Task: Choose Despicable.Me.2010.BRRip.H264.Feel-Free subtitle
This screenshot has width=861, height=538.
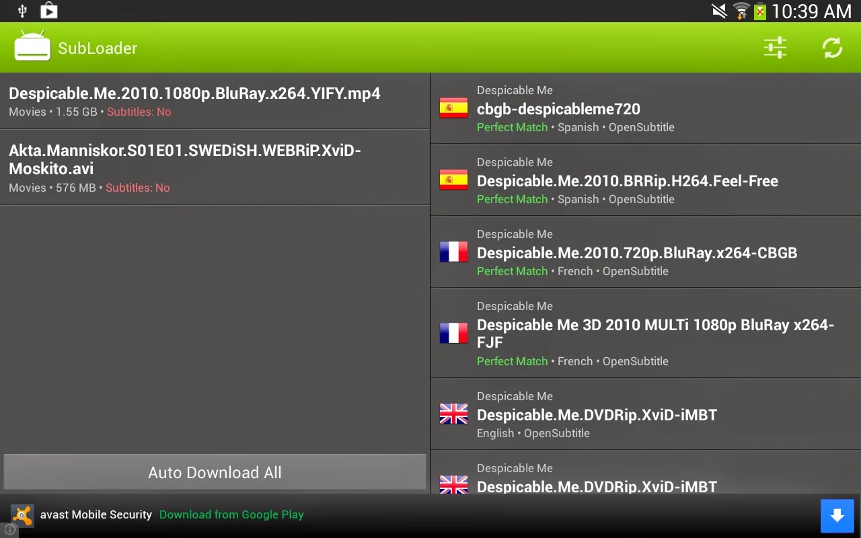Action: click(x=646, y=180)
